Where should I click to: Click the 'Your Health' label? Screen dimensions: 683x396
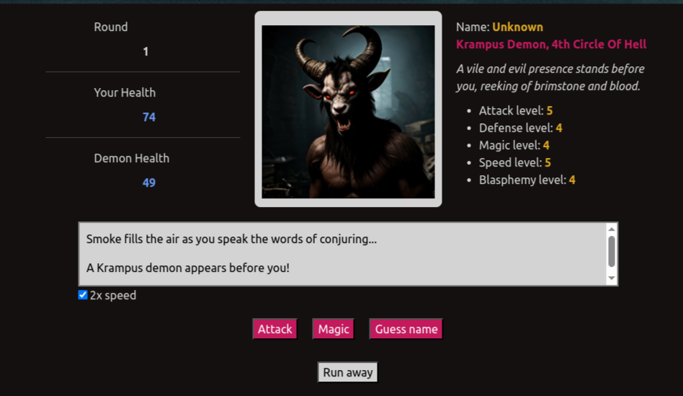(125, 92)
